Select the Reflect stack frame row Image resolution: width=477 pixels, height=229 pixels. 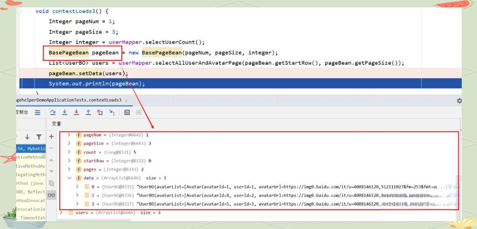(31, 192)
